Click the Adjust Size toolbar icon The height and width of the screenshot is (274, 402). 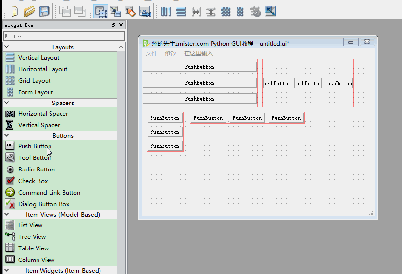[x=270, y=12]
